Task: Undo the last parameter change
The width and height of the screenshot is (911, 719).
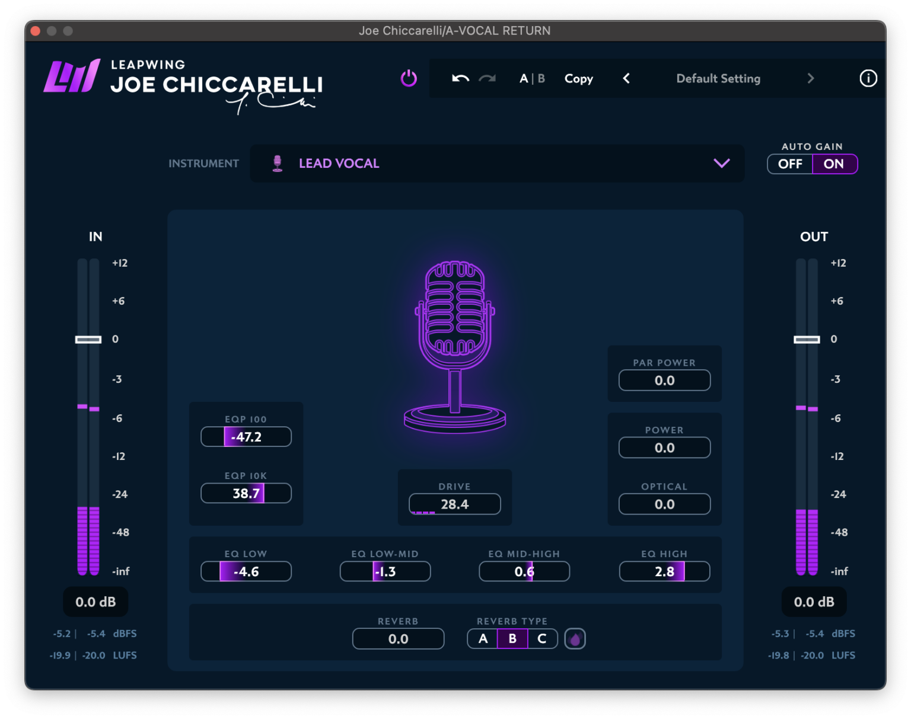Action: click(x=460, y=78)
